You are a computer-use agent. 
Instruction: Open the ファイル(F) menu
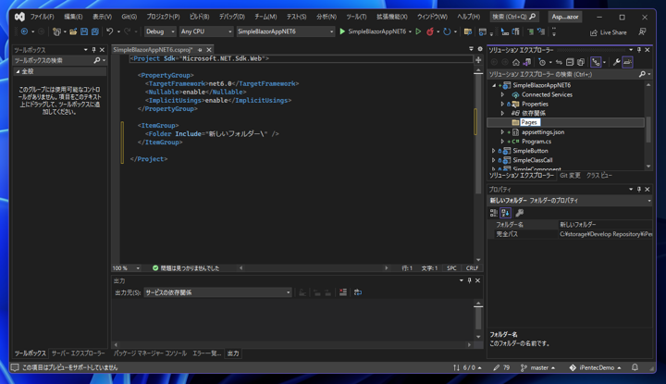click(x=42, y=17)
